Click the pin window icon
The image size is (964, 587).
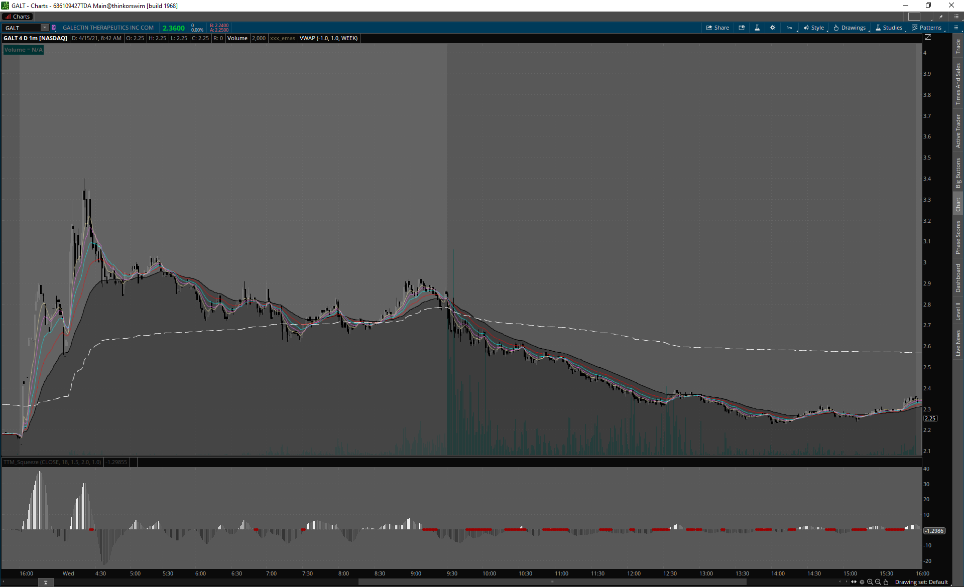(941, 17)
